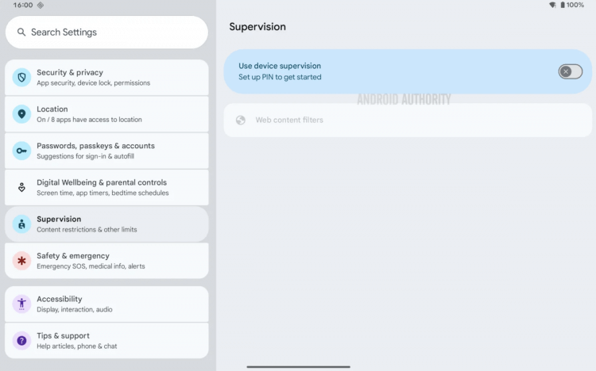Screen dimensions: 596x371
Task: Open Passwords, passkeys & accounts
Action: coord(106,151)
